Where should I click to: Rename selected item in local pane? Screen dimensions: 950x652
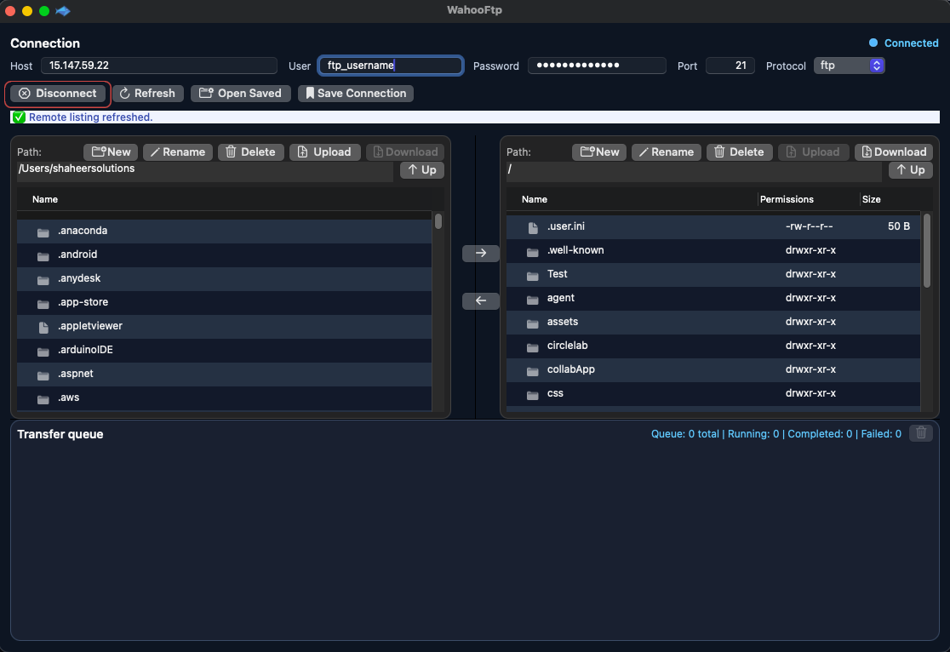tap(178, 152)
